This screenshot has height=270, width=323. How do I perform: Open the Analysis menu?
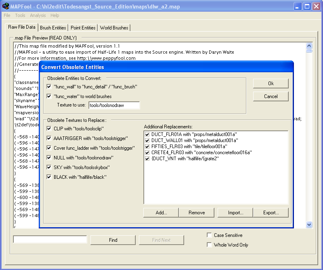pos(38,15)
